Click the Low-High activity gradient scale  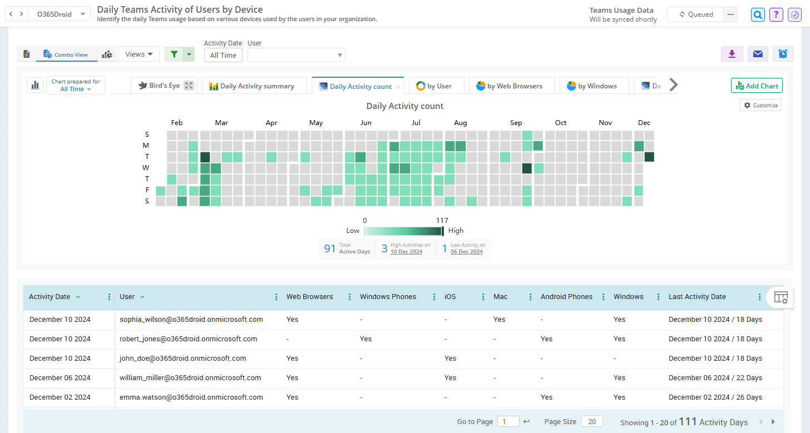click(404, 230)
